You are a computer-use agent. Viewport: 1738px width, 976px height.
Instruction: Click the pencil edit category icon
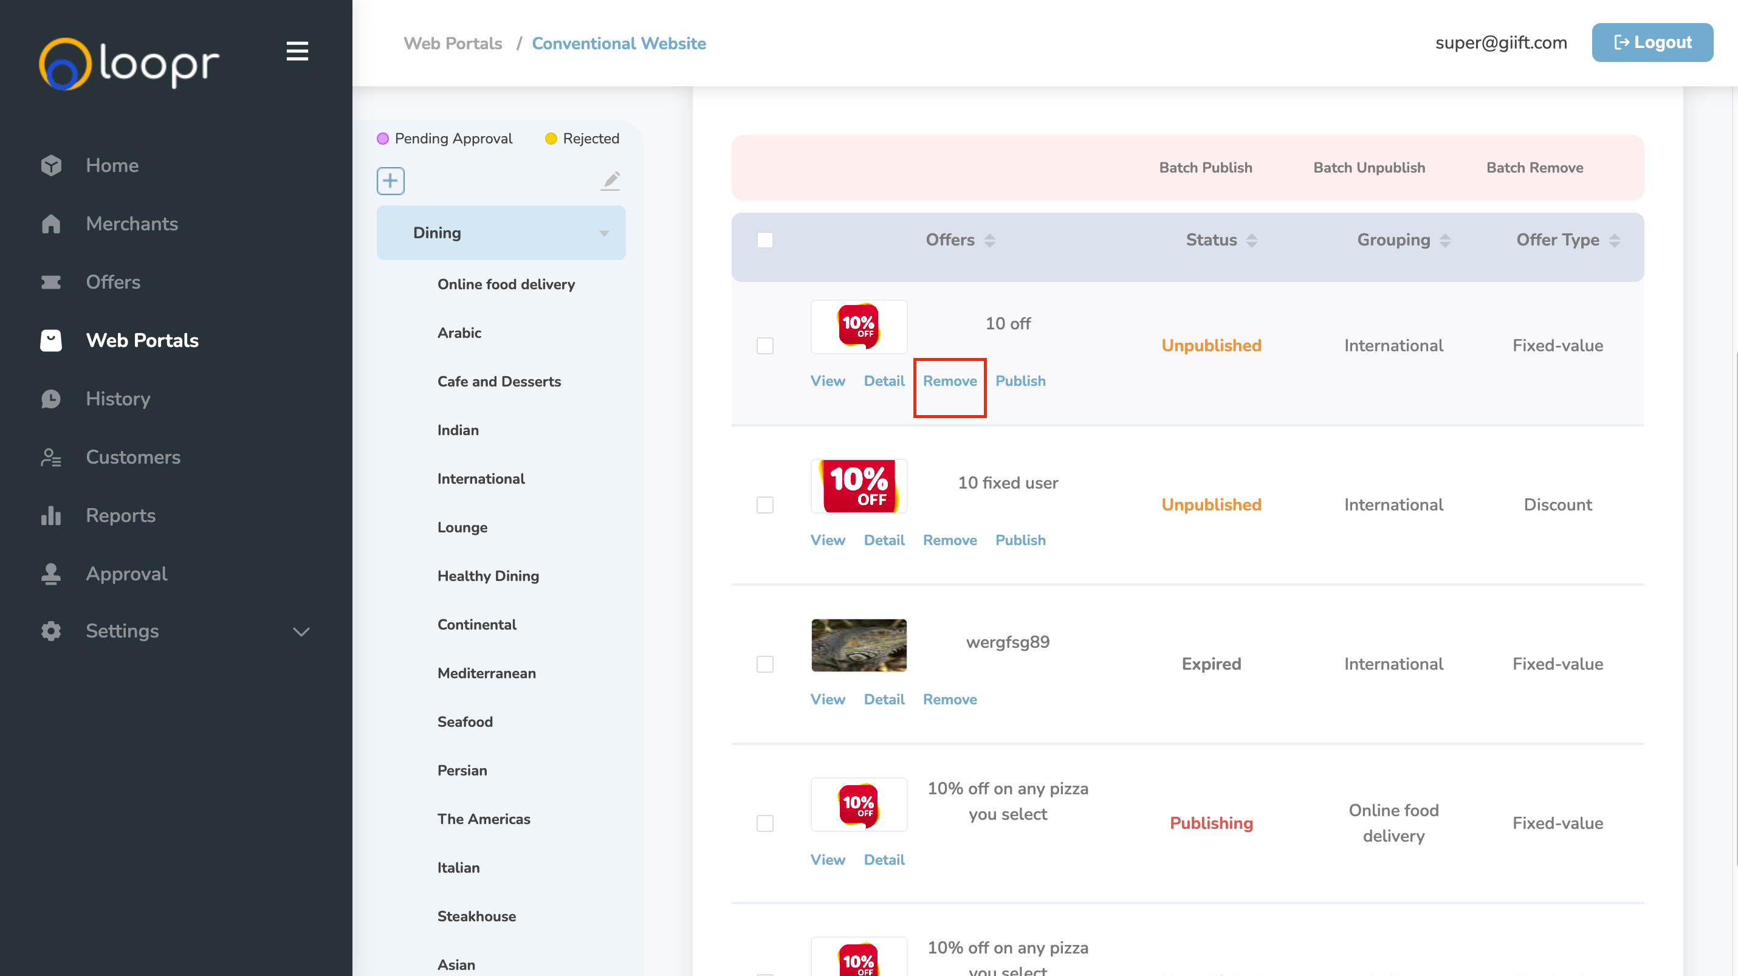pos(611,180)
